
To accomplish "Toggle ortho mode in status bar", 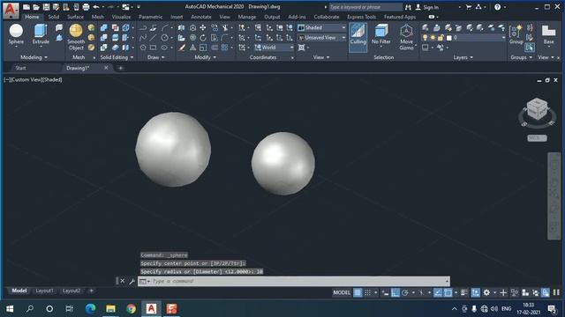I will [395, 292].
